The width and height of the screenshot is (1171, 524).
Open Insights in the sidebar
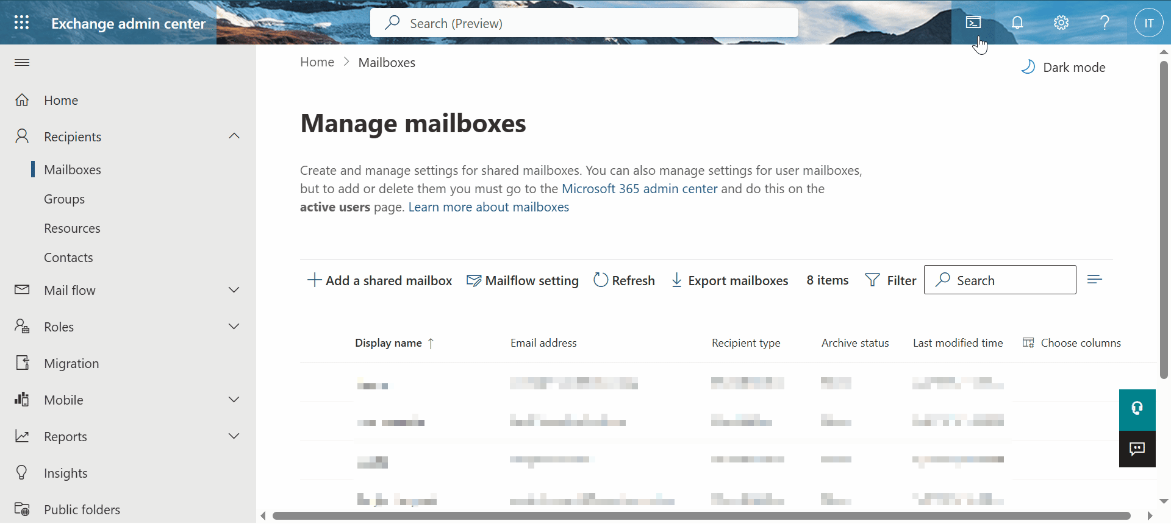pyautogui.click(x=66, y=473)
